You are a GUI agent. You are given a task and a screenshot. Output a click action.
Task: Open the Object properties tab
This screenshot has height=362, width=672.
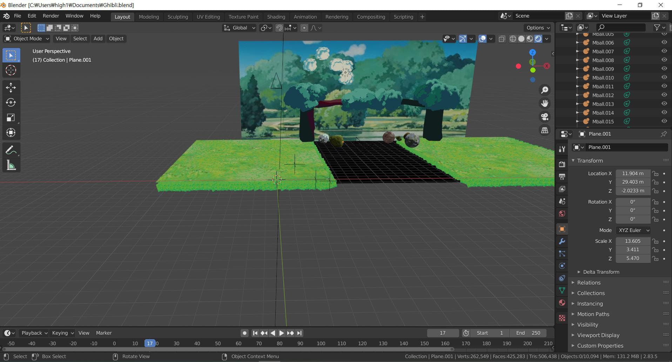[562, 229]
